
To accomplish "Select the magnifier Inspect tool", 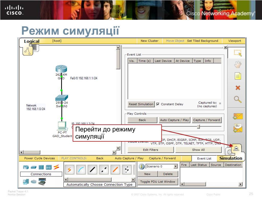I will pyautogui.click(x=238, y=100).
